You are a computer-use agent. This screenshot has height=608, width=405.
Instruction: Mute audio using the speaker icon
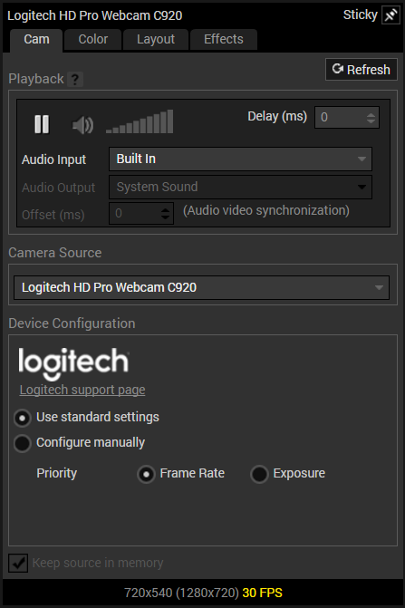[83, 125]
